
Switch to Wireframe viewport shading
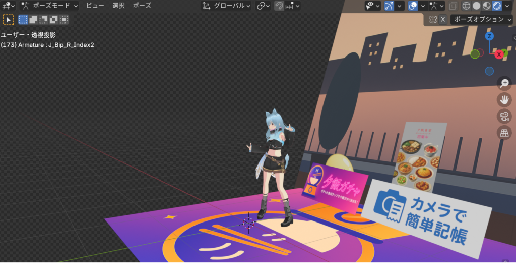(466, 6)
